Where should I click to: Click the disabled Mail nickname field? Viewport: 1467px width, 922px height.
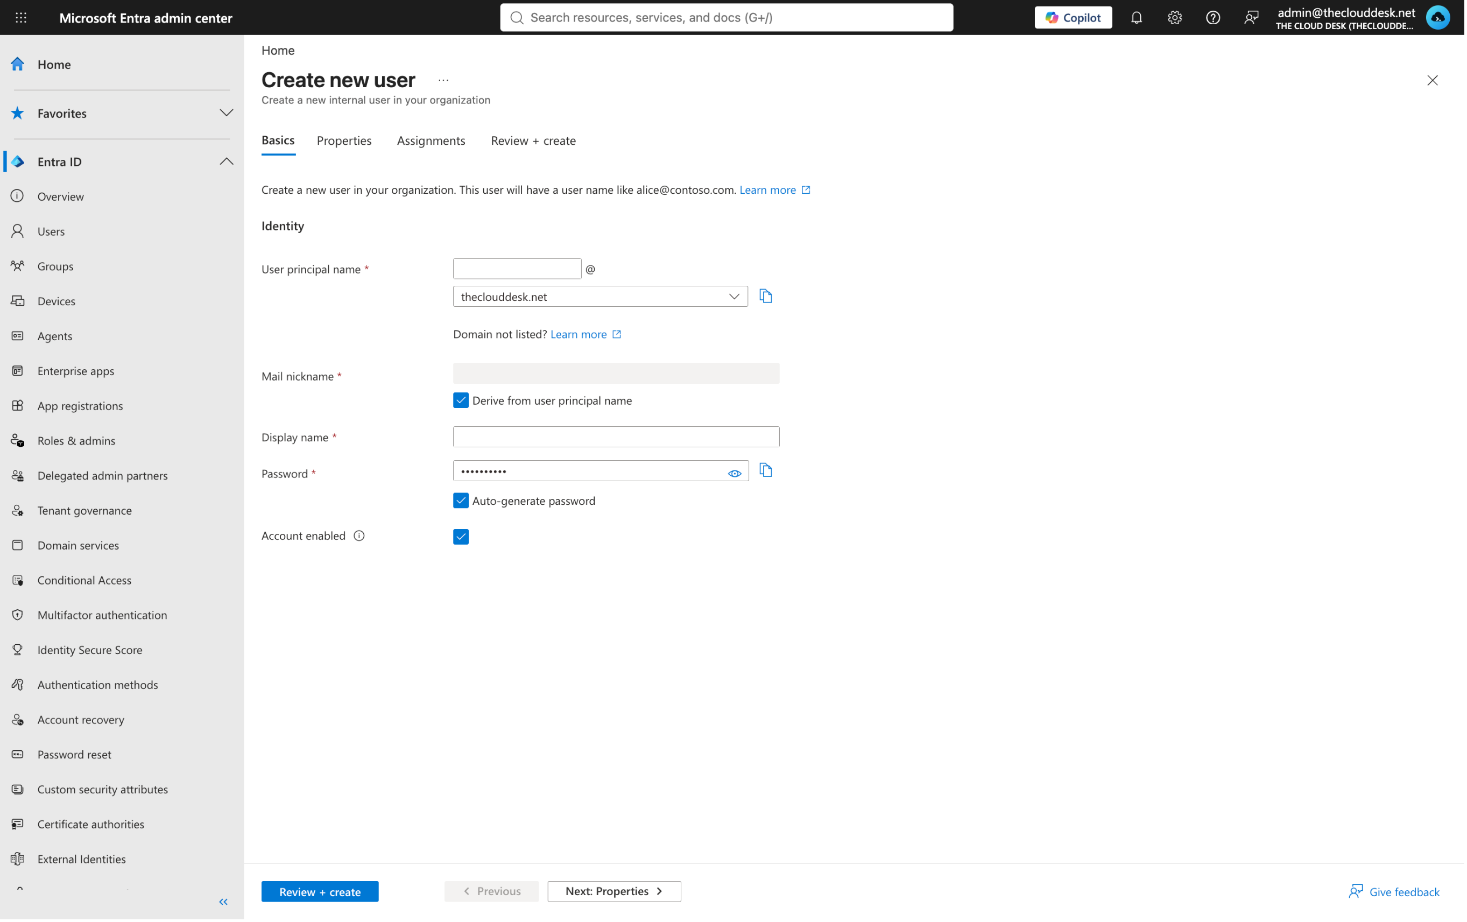pyautogui.click(x=616, y=374)
